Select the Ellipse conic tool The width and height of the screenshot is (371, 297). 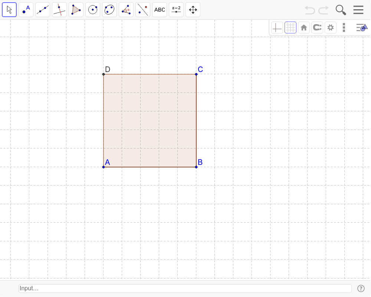click(109, 10)
